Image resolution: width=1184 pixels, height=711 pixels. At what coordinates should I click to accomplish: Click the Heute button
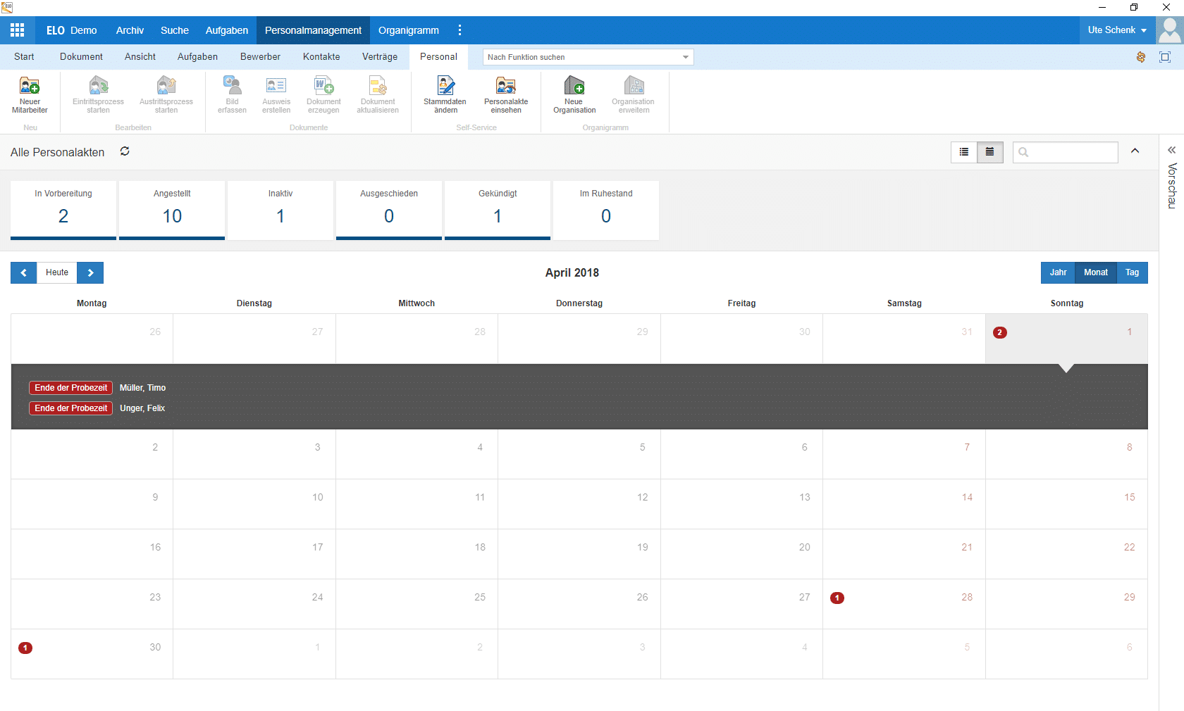point(57,272)
